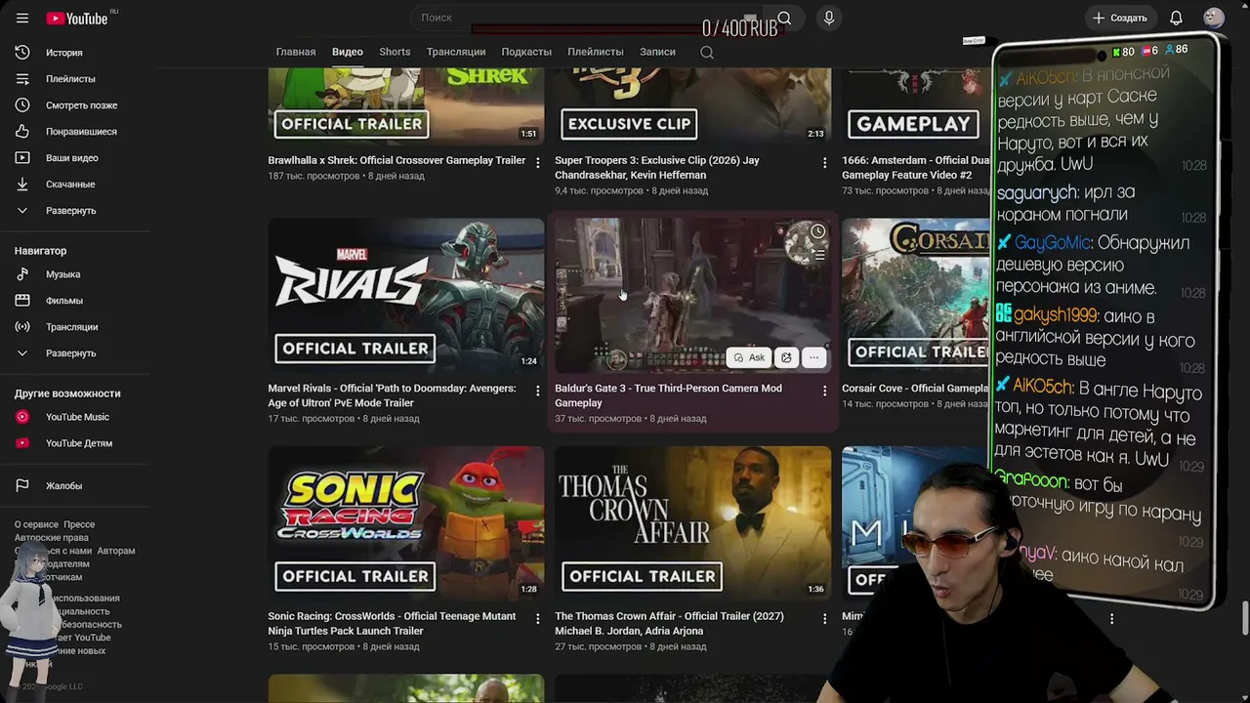Play The Thomas Crown Affair thumbnail
The height and width of the screenshot is (703, 1250).
693,522
